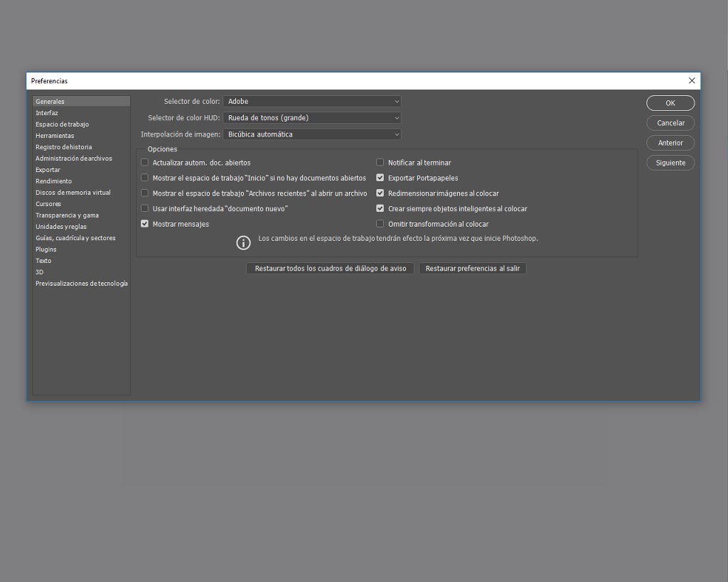Click the OK button

670,103
